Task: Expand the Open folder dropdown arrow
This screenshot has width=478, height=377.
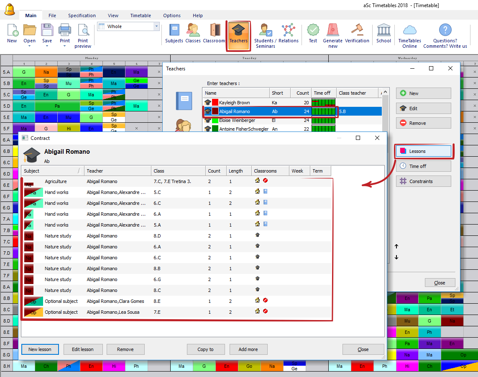Action: coord(29,46)
